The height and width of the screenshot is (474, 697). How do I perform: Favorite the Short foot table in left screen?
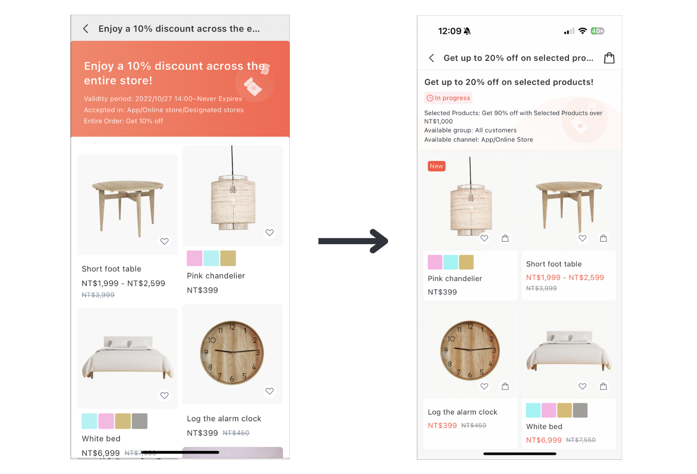(x=165, y=241)
